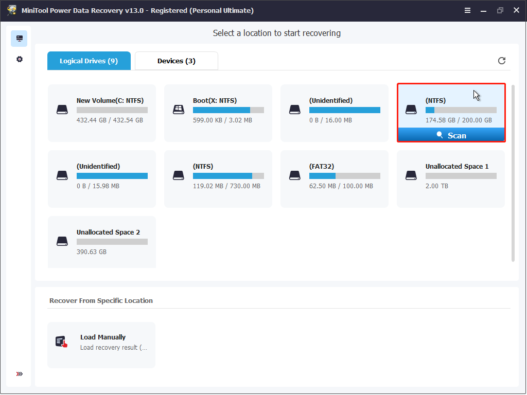Click the usage bar of Boot X drive
The image size is (527, 395).
tap(228, 110)
